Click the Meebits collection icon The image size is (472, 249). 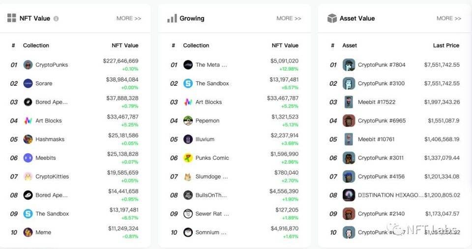coord(28,158)
